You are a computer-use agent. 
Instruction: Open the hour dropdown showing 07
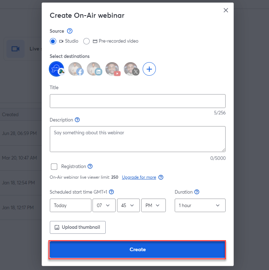(104, 205)
